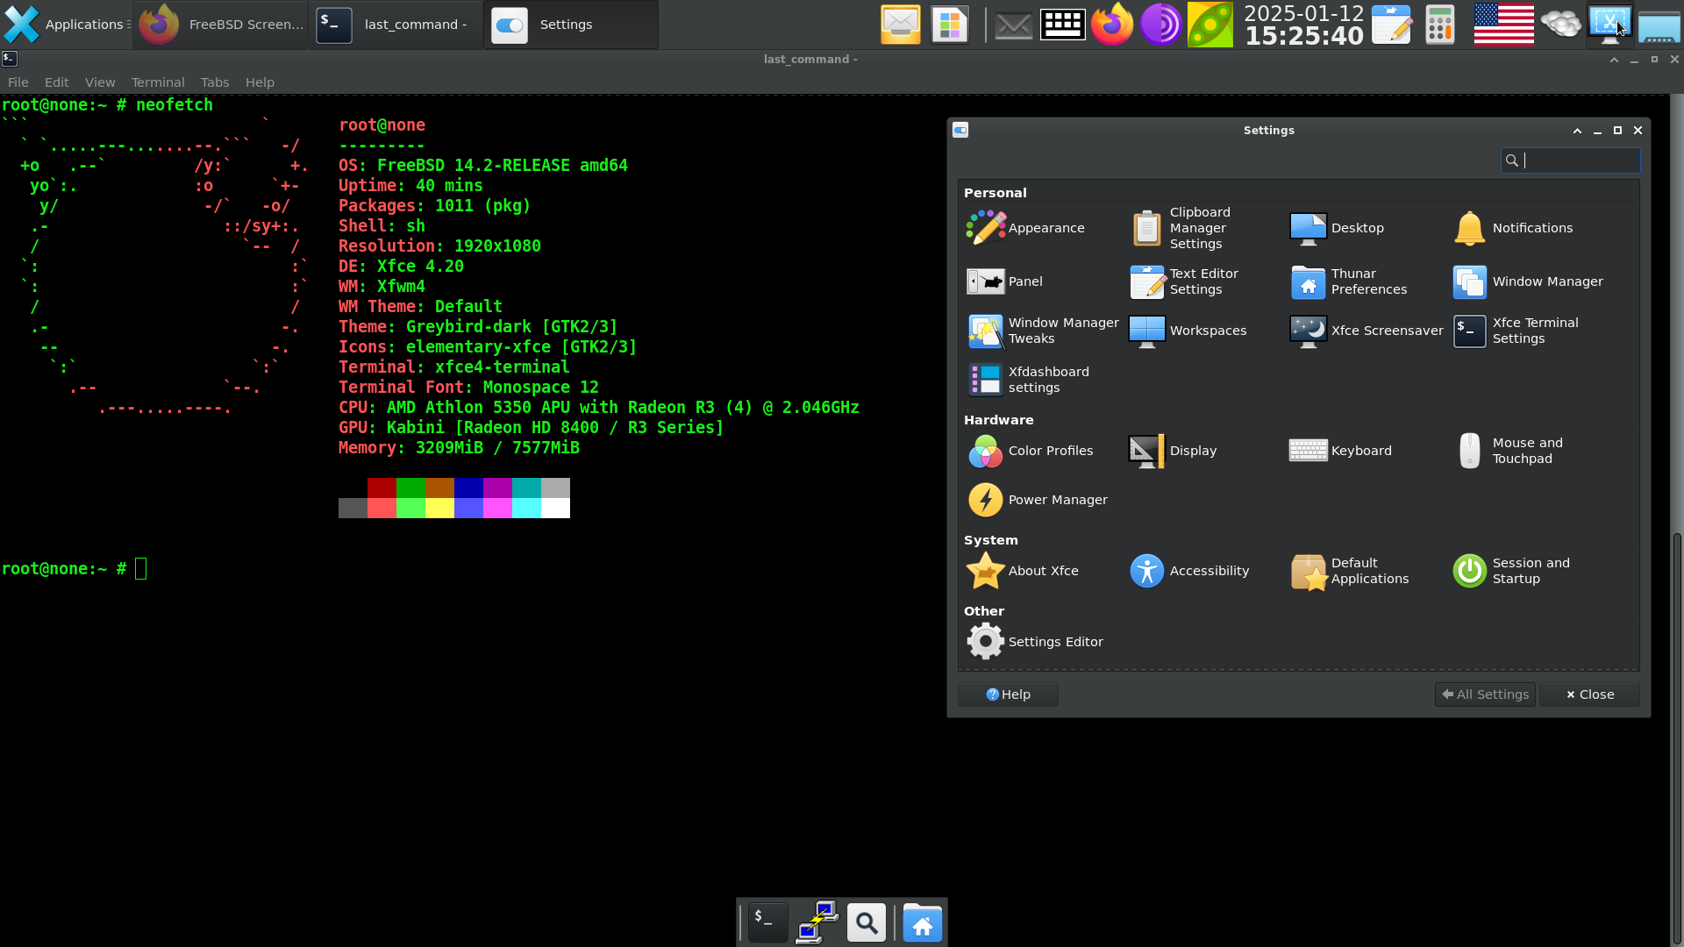Viewport: 1684px width, 947px height.
Task: Switch to last_command terminal taskbar button
Action: [396, 25]
